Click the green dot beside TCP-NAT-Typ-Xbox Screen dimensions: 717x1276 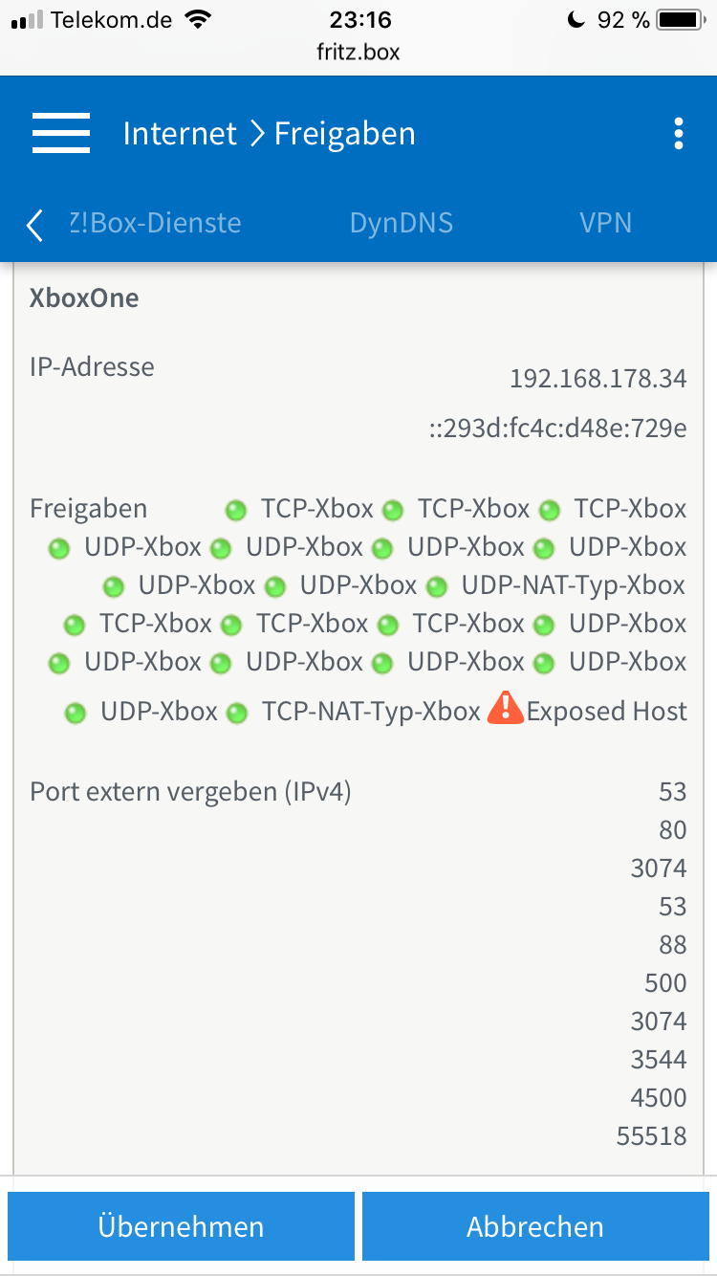(237, 713)
